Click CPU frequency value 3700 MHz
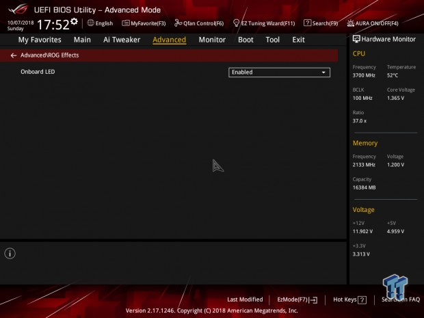 [x=364, y=75]
